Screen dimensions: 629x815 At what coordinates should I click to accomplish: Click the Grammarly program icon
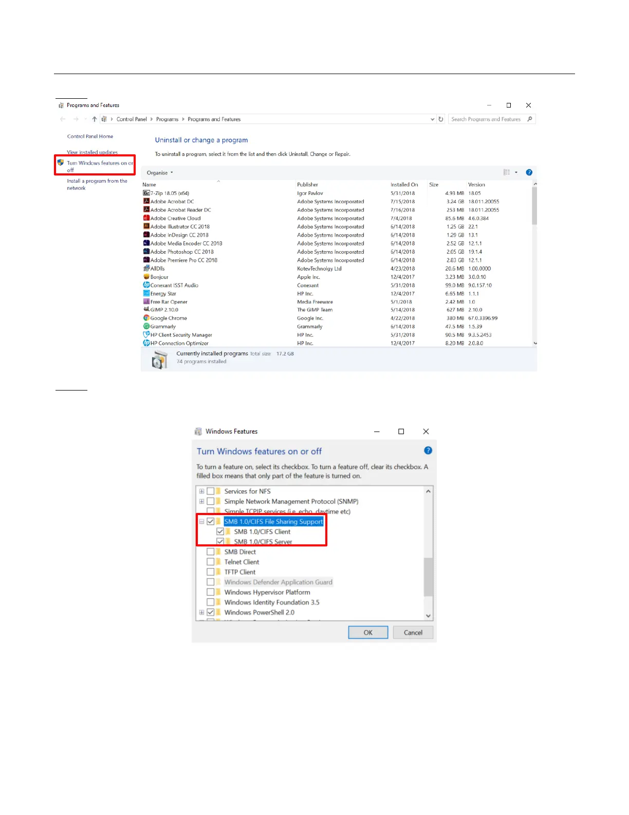146,326
